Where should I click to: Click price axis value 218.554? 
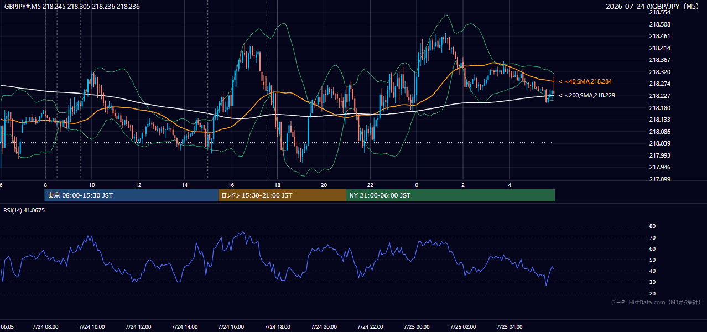coord(659,12)
